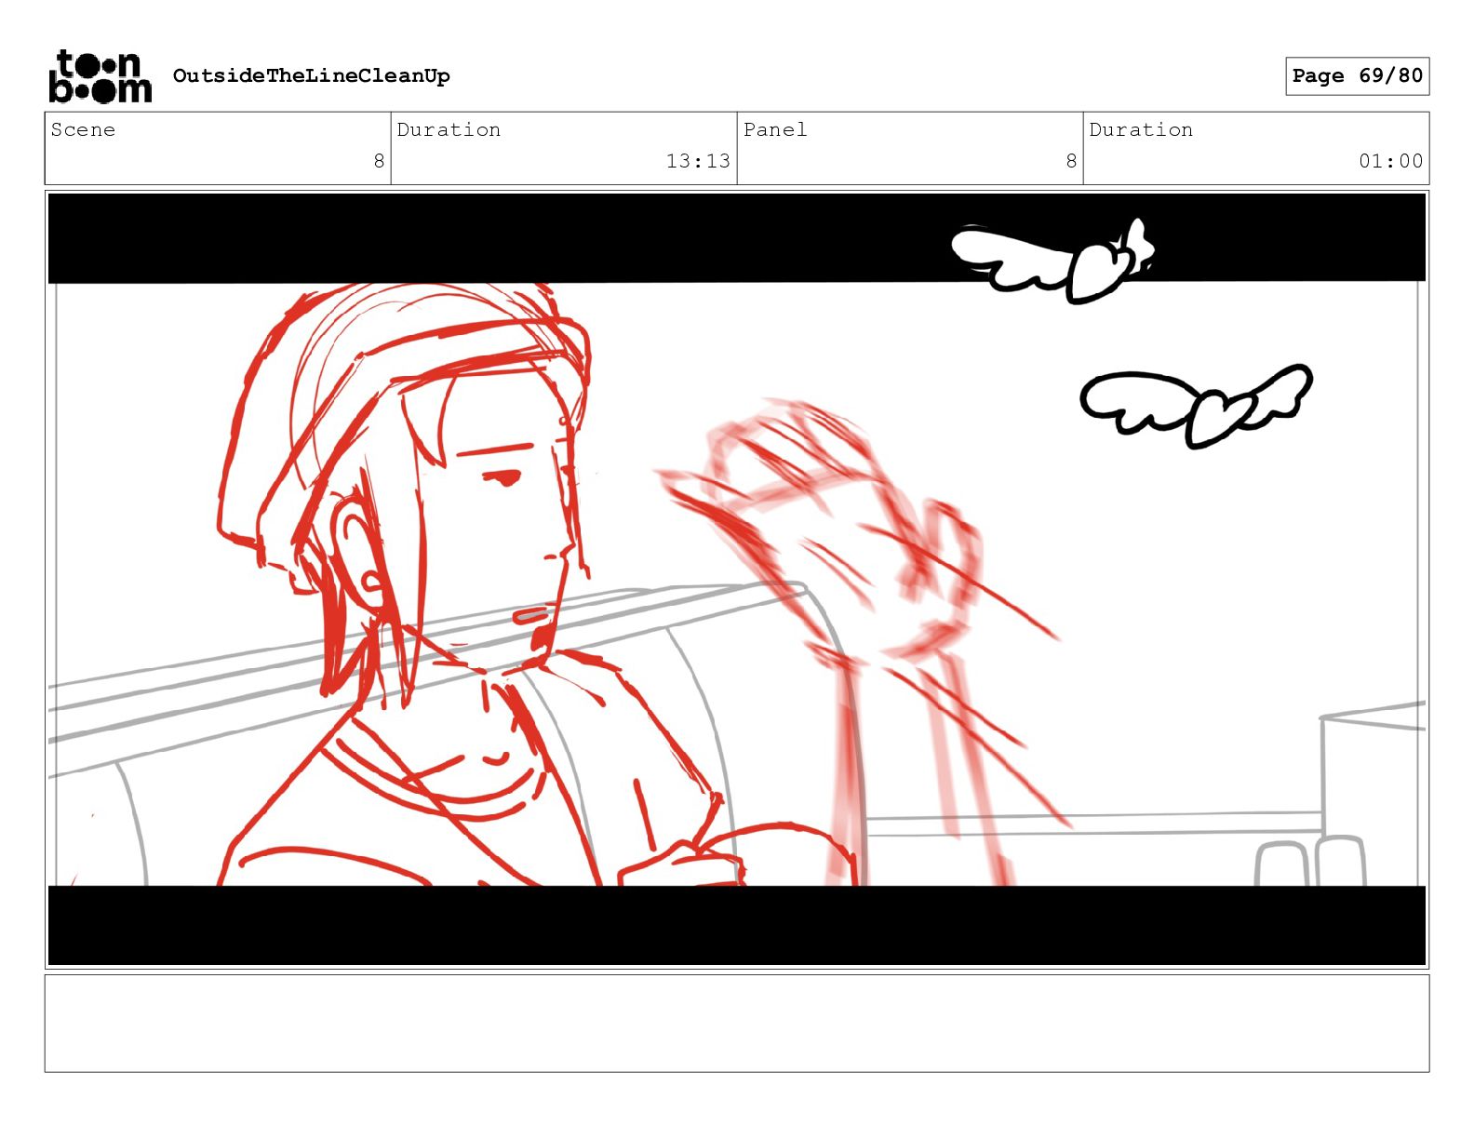Click the scene duration value 13:13
Viewport: 1474px width, 1139px height.
pyautogui.click(x=698, y=161)
